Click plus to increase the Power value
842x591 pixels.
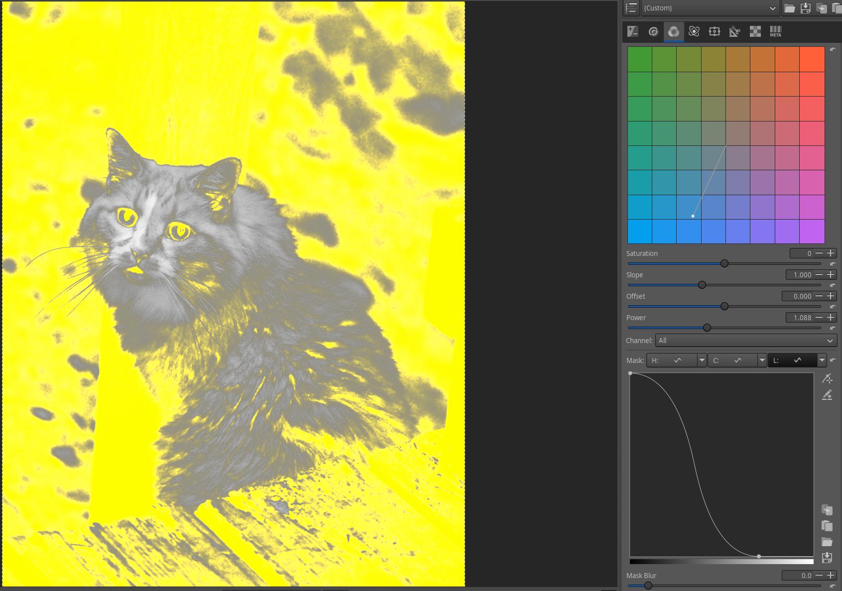click(830, 317)
